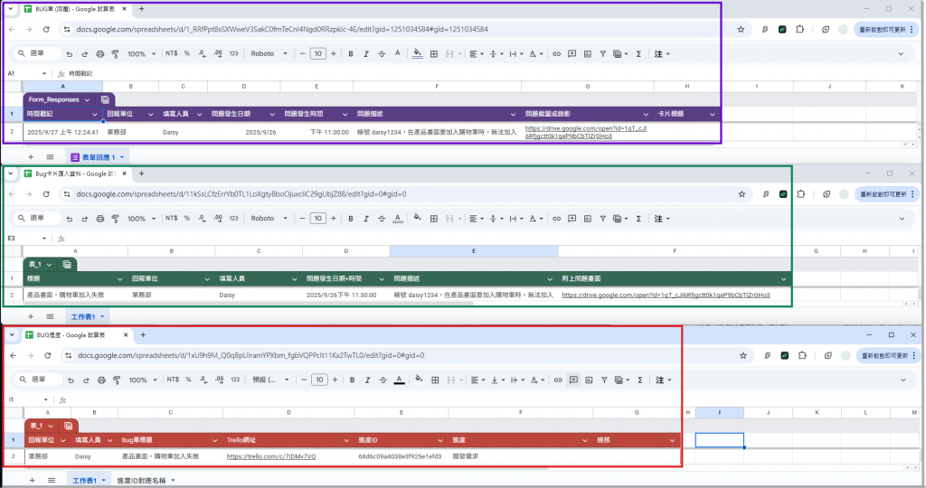Toggle bold in the BUG進度 window toolbar
Viewport: 926px width, 488px height.
[x=352, y=380]
